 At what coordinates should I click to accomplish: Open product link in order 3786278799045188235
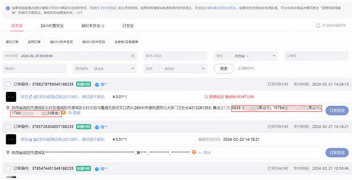[x=62, y=97]
